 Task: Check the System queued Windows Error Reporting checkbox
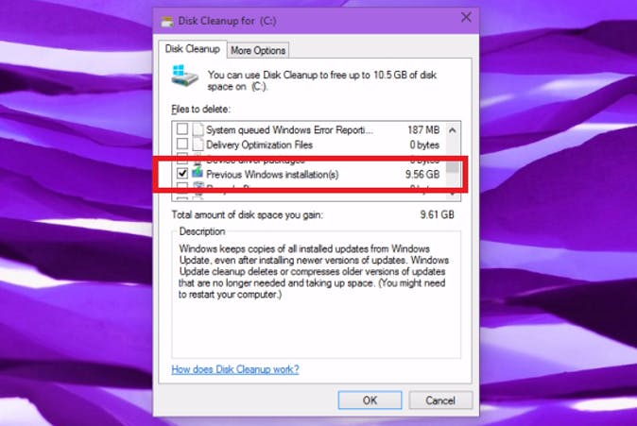pyautogui.click(x=182, y=129)
